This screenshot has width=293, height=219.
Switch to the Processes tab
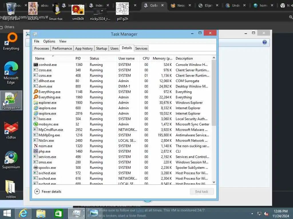click(x=42, y=48)
